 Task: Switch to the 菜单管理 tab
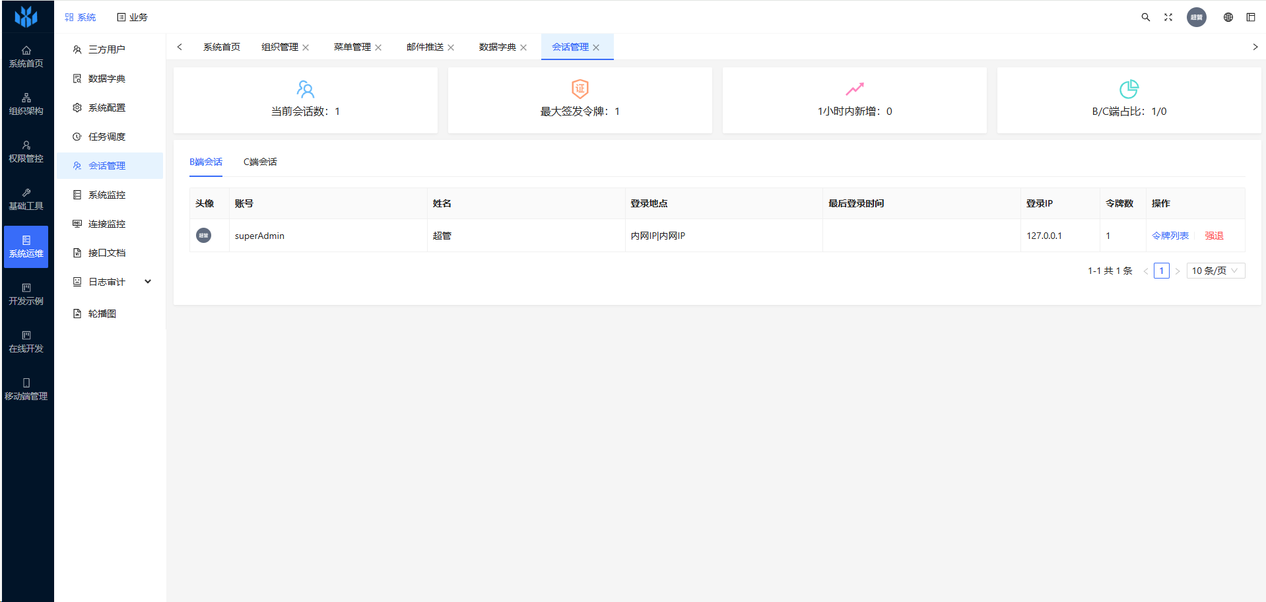tap(352, 47)
